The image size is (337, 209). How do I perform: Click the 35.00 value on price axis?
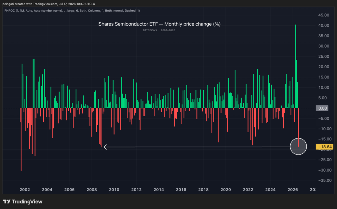pyautogui.click(x=324, y=35)
